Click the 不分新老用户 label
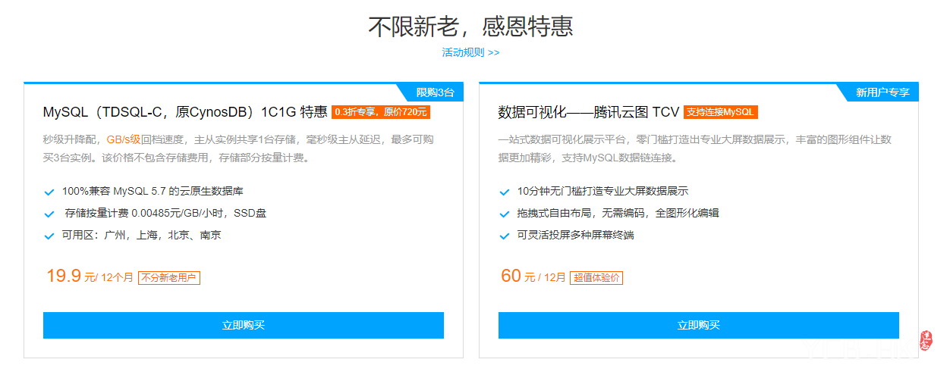This screenshot has height=378, width=950. pyautogui.click(x=168, y=278)
